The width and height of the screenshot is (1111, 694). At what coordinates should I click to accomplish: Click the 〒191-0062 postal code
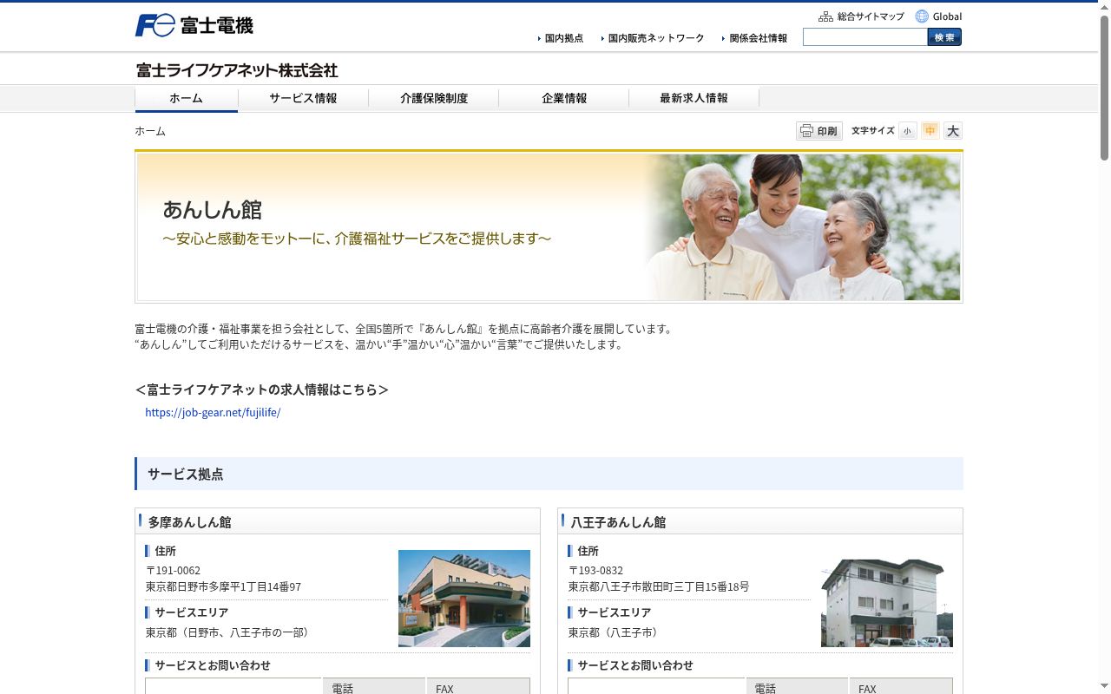[174, 570]
